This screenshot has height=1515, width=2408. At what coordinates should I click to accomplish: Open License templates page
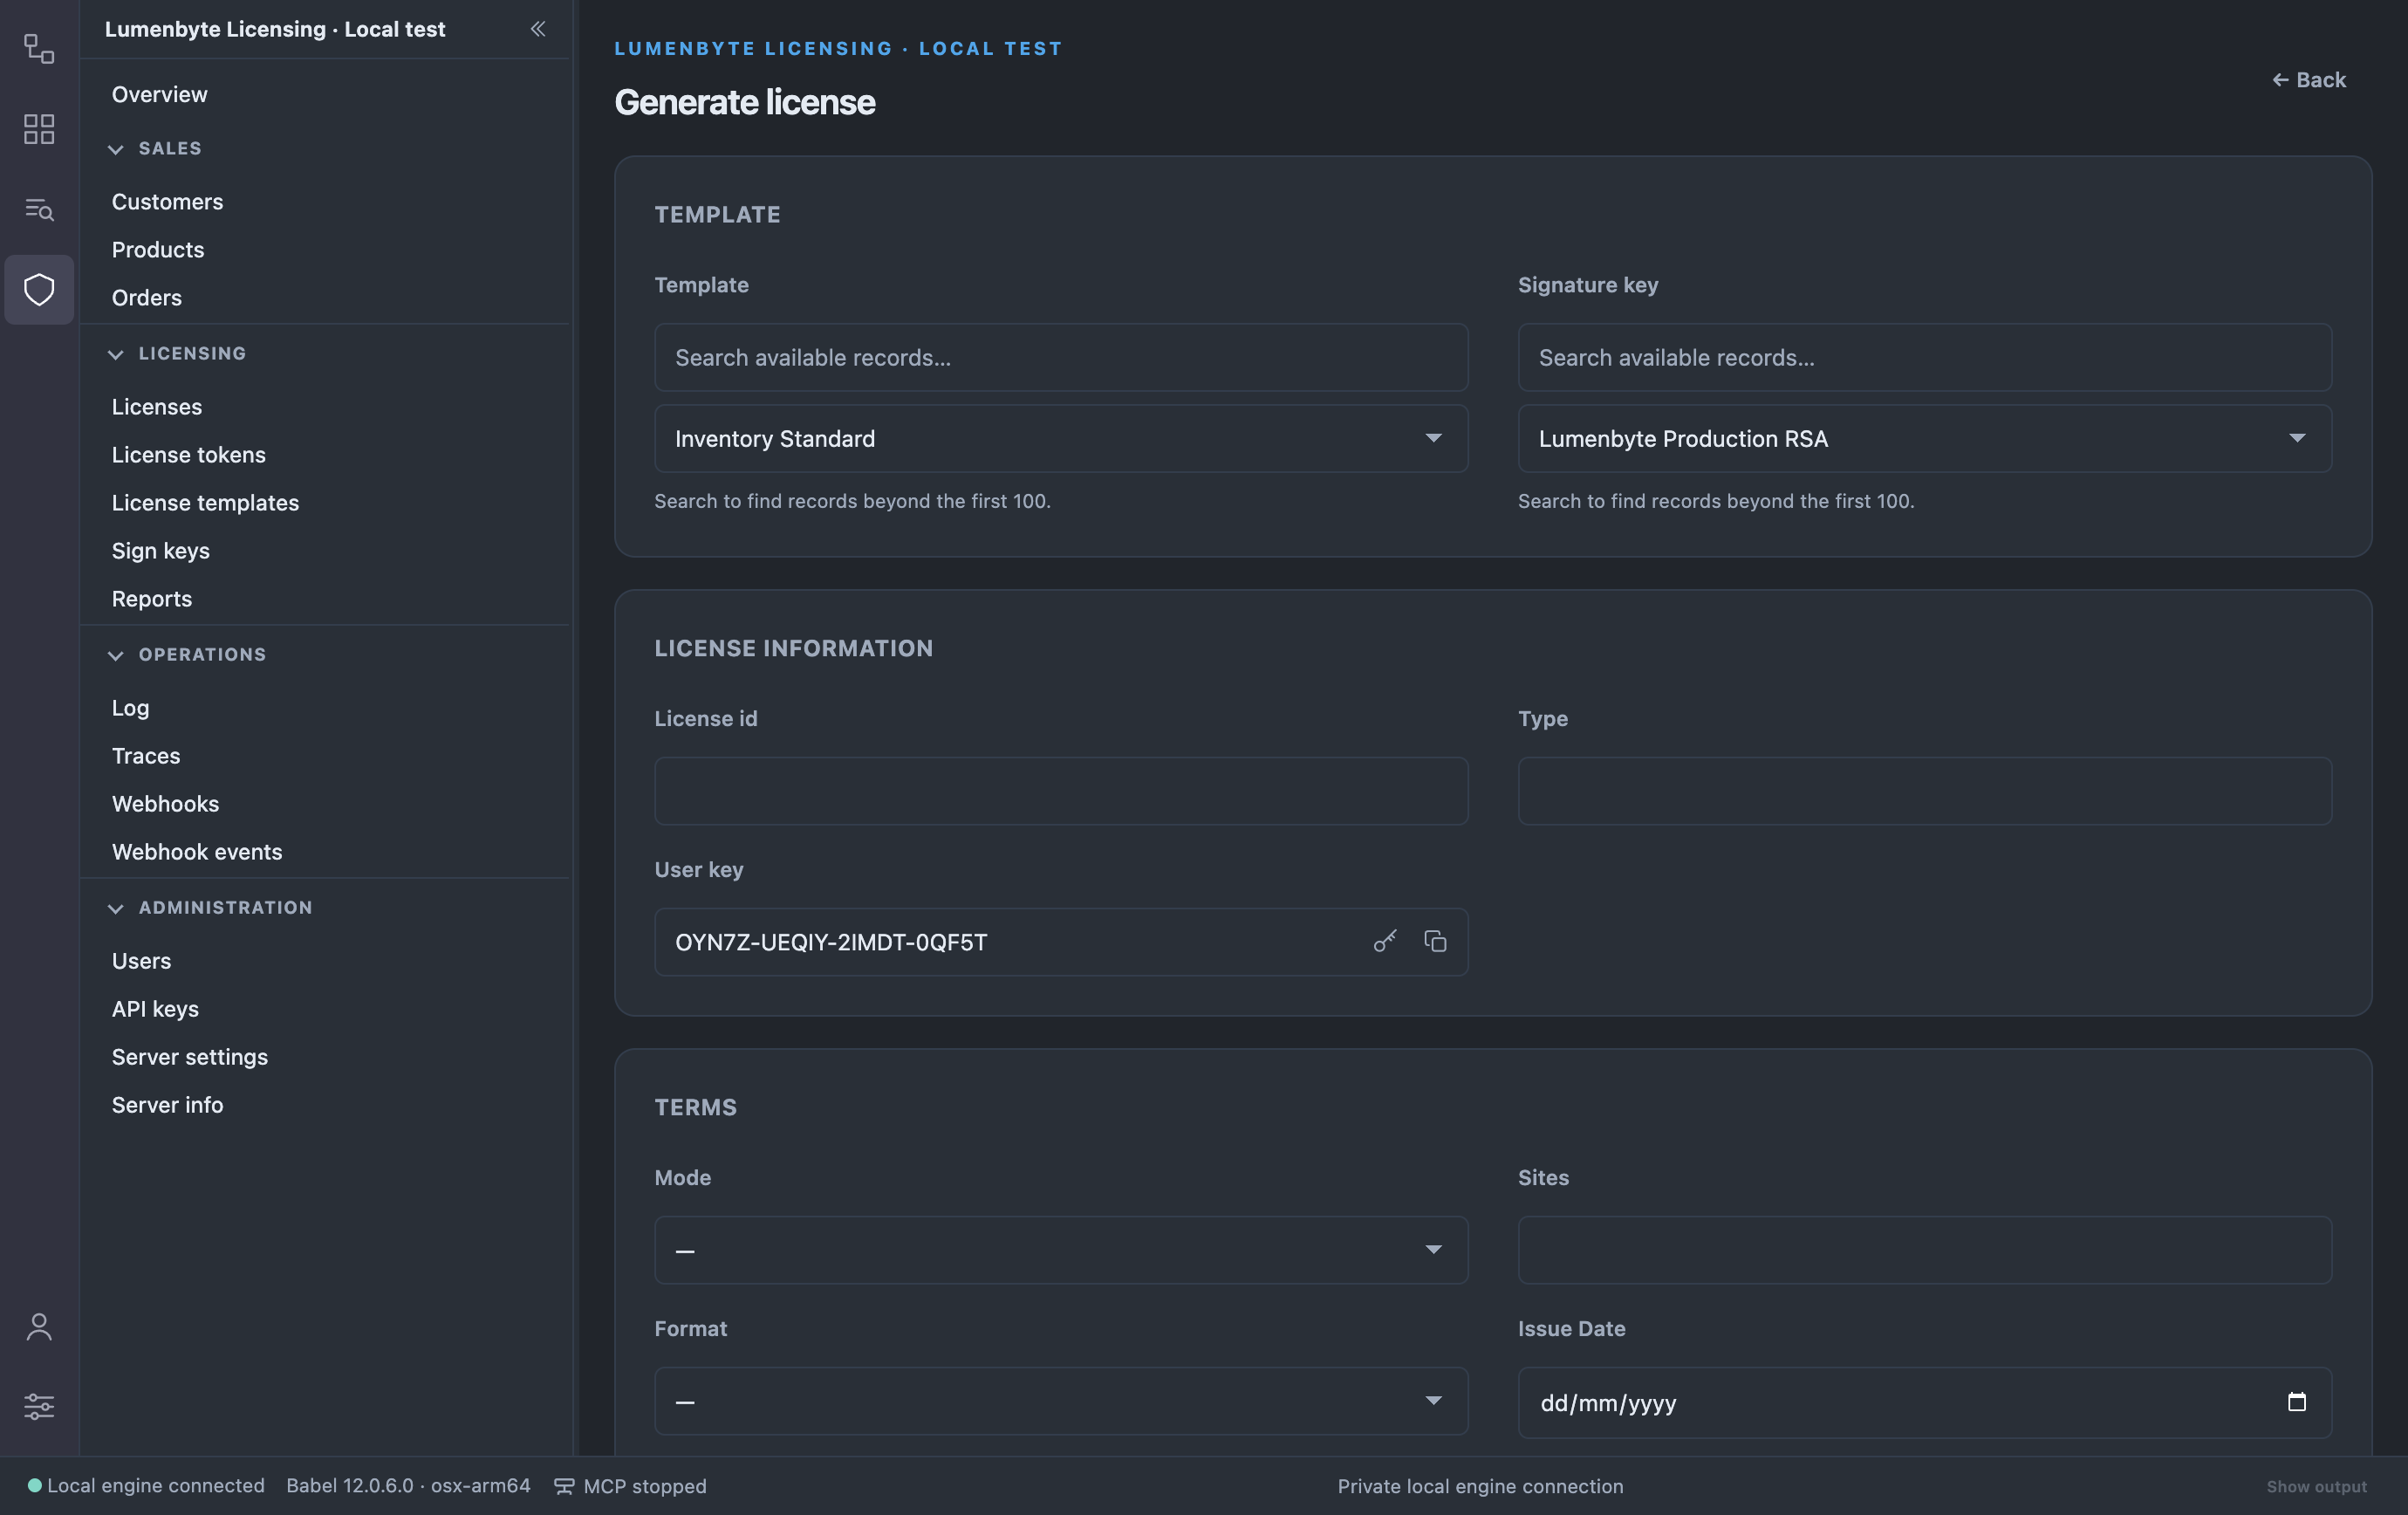[205, 502]
